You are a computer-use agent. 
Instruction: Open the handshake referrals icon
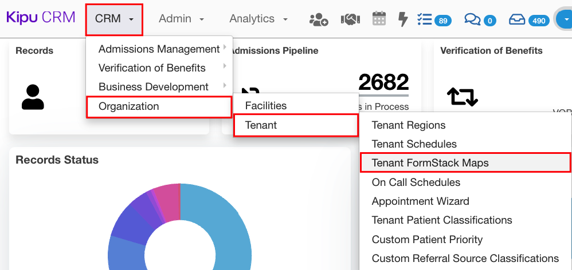point(350,19)
